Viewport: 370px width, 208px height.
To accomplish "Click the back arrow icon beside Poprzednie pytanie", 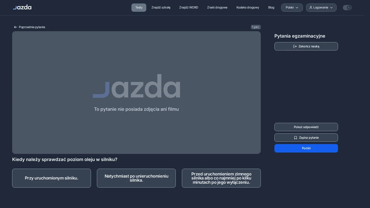I will (15, 27).
